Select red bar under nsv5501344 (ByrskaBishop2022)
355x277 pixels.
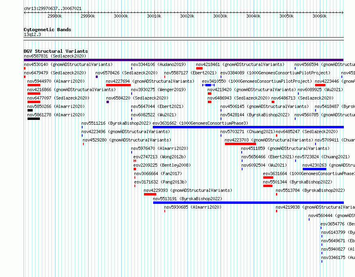coord(268,186)
